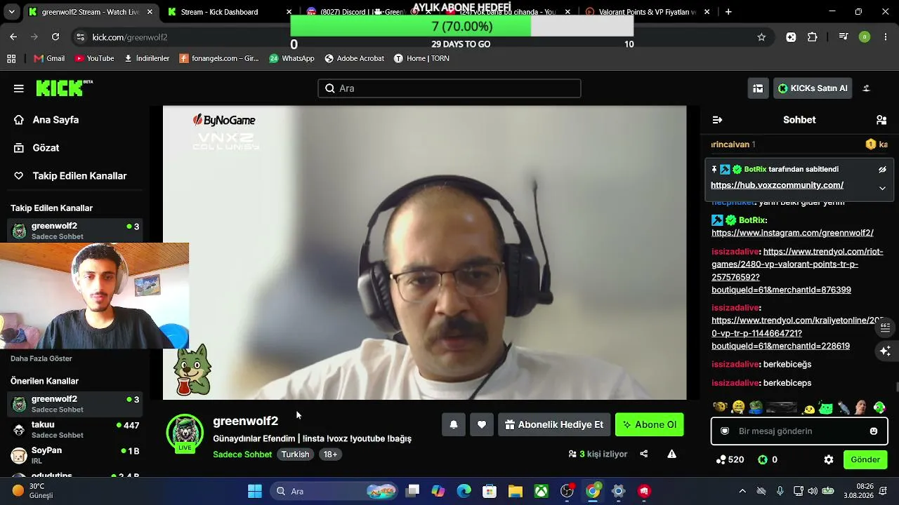Open SoyPan channel in recommended list
This screenshot has height=505, width=899.
(75, 455)
